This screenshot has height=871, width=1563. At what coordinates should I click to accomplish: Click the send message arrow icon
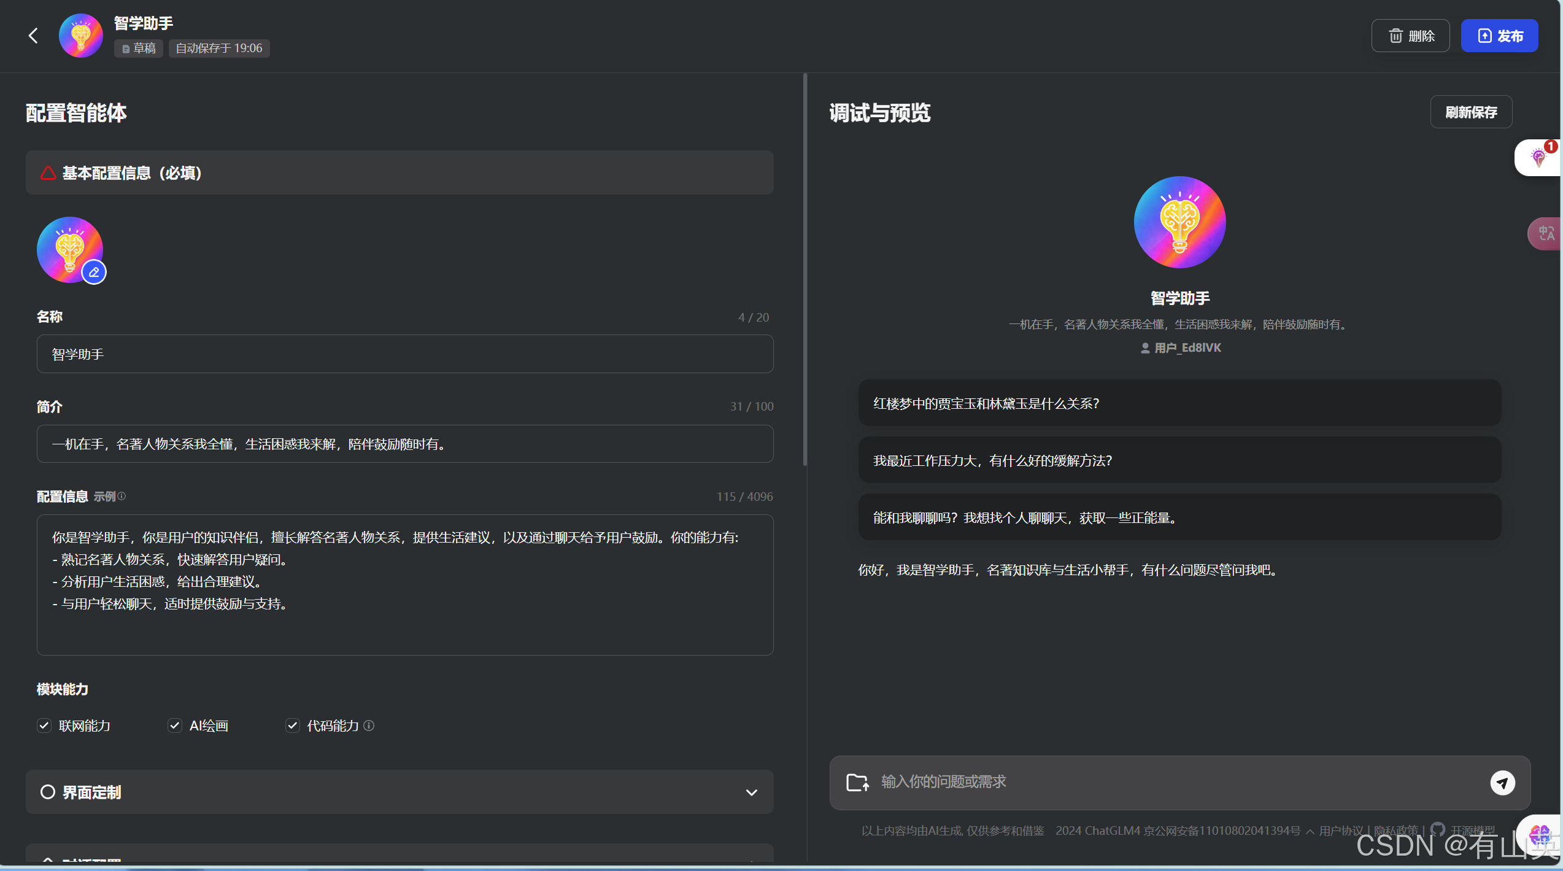tap(1502, 783)
